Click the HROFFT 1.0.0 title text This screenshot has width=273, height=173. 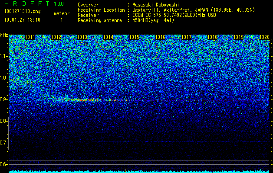click(x=34, y=3)
